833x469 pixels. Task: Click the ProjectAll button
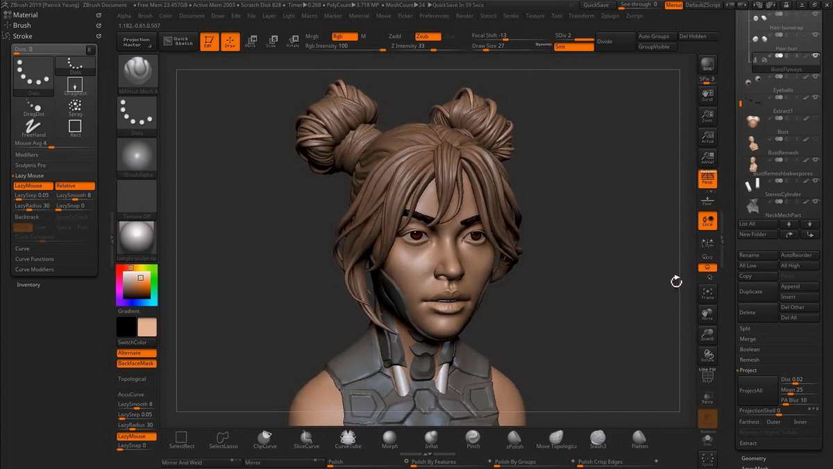(x=757, y=390)
